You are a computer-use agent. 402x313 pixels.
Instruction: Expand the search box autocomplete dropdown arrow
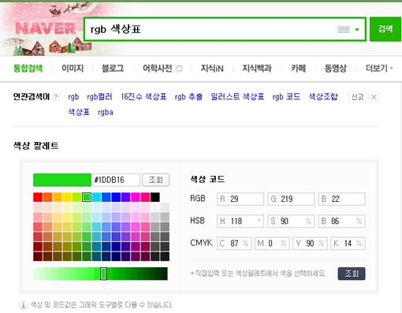(x=357, y=29)
